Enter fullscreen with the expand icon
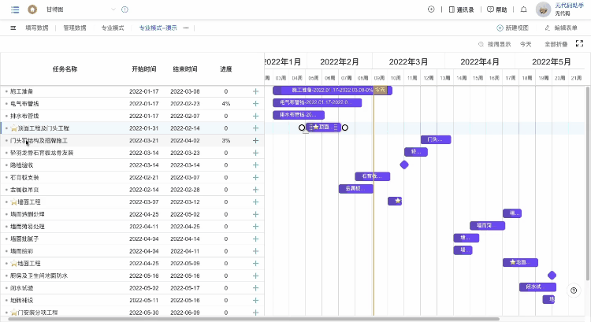Screen dimensions: 591x322 [x=580, y=43]
